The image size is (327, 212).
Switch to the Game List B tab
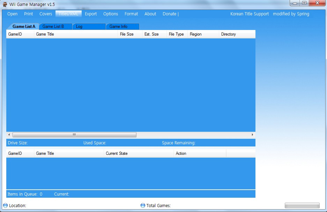point(53,26)
